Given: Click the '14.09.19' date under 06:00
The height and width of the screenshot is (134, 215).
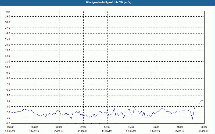Looking at the screenshot, I should pyautogui.click(x=58, y=131).
